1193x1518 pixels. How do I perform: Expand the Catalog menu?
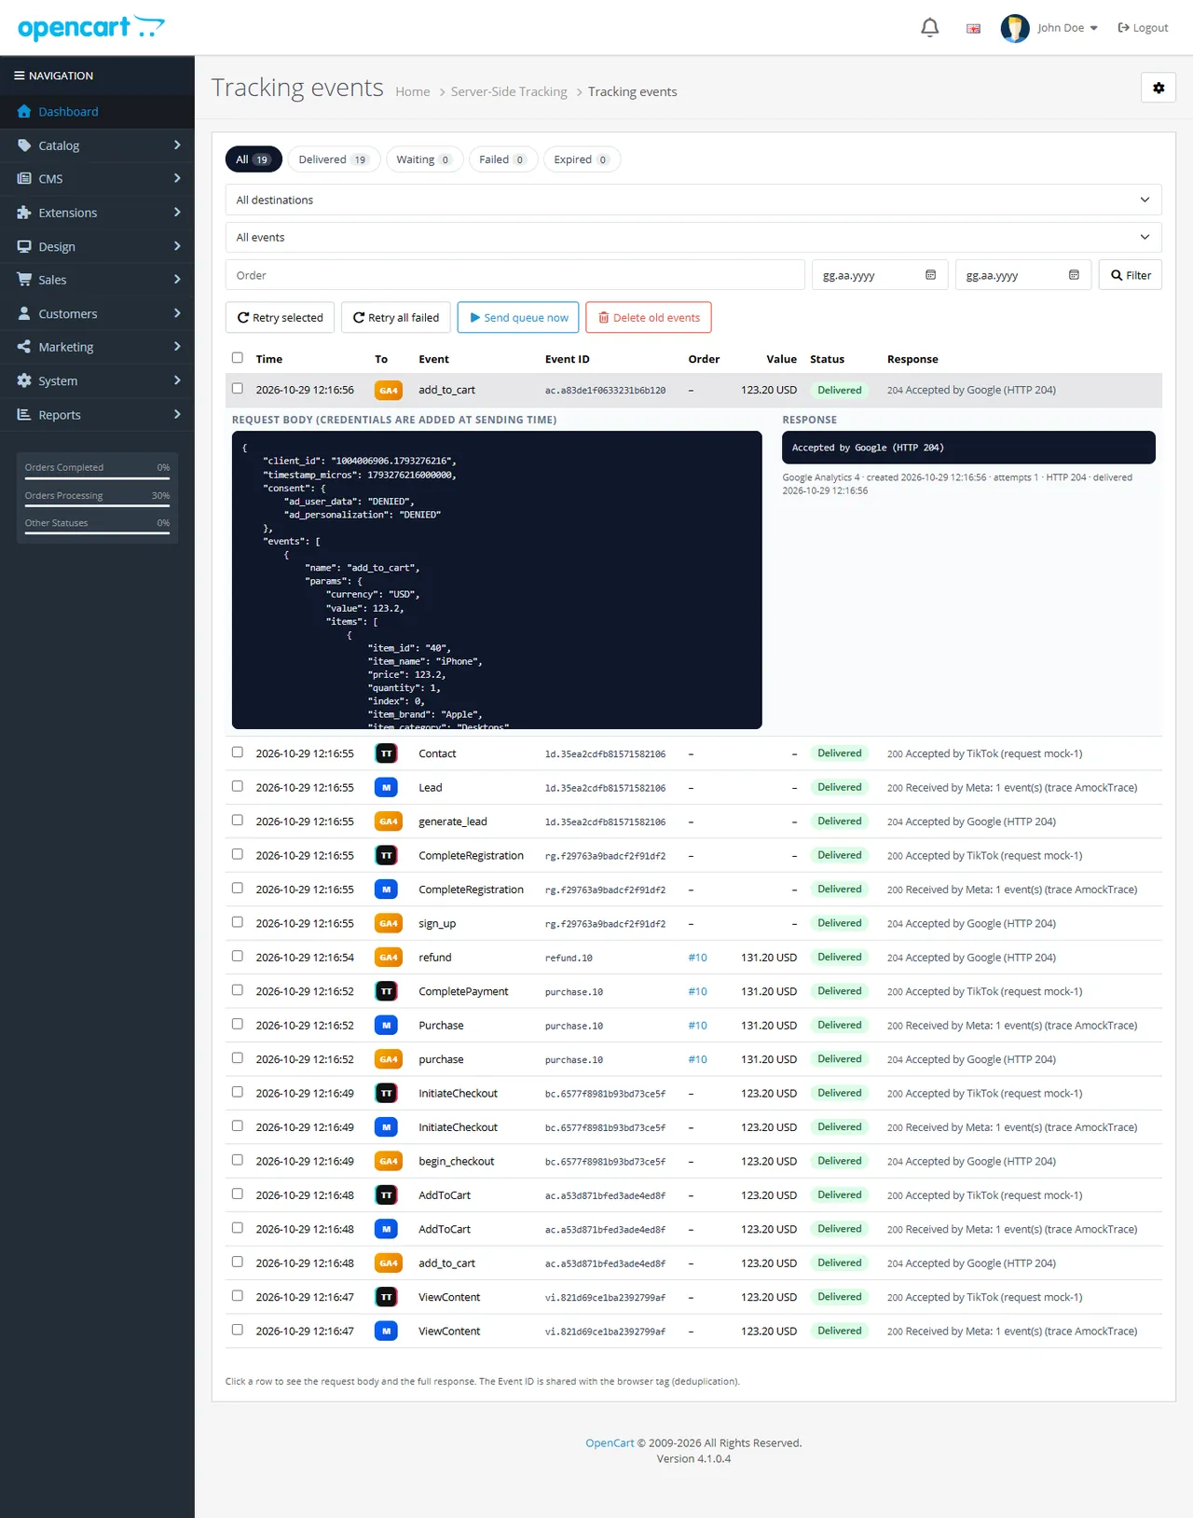(97, 145)
